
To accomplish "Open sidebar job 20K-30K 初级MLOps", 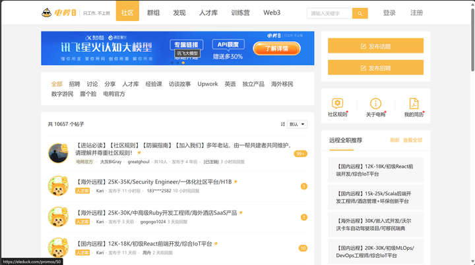I will tap(375, 251).
